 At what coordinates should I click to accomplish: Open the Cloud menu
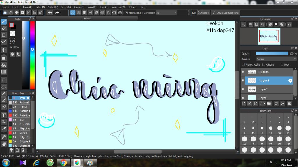(132, 7)
